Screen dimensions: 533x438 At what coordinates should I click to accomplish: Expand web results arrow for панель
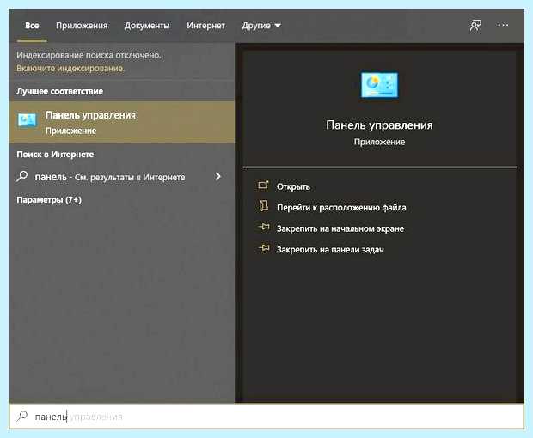[217, 176]
